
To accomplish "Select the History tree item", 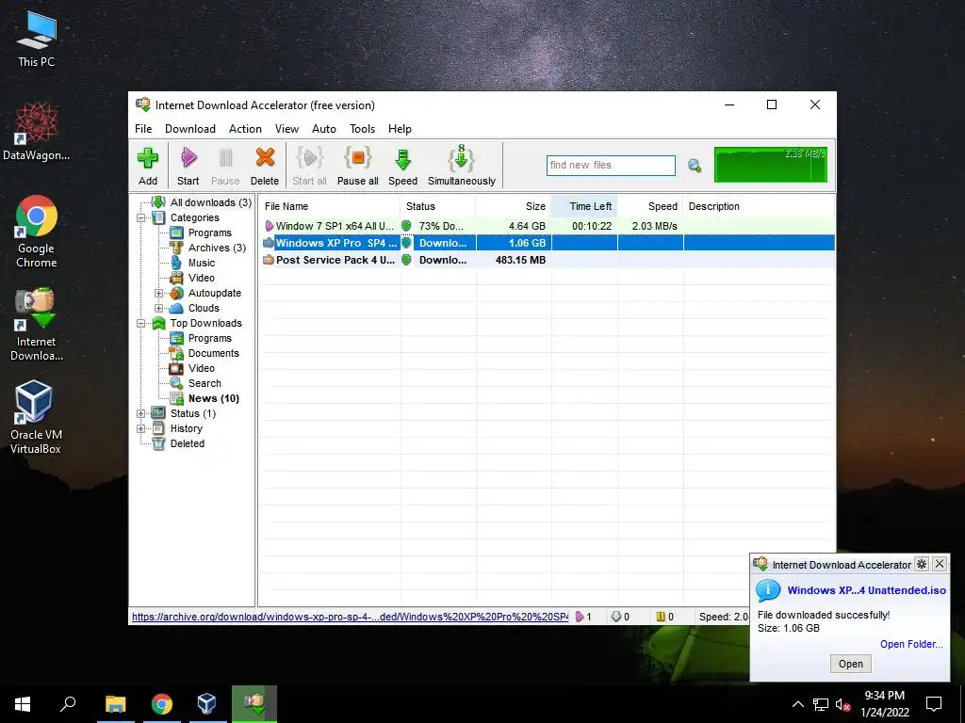I will [186, 428].
